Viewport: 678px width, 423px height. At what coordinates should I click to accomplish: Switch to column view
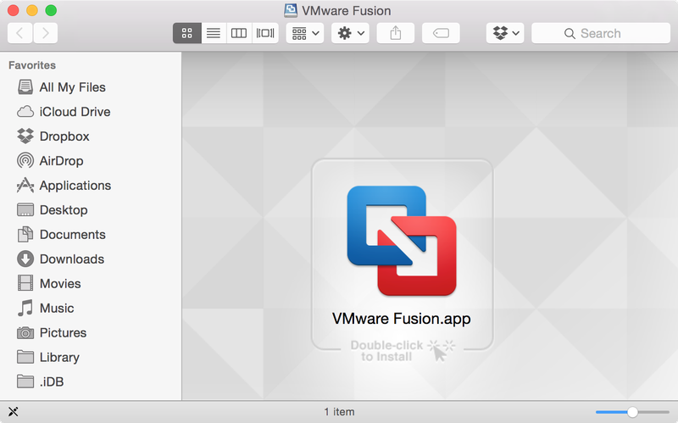(x=239, y=33)
